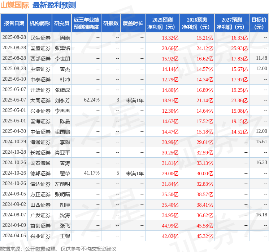Click the 研究员 column header
This screenshot has height=252, width=269.
(x=62, y=23)
